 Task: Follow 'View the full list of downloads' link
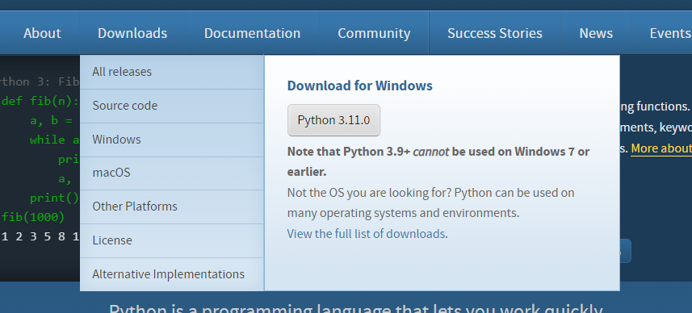point(366,234)
